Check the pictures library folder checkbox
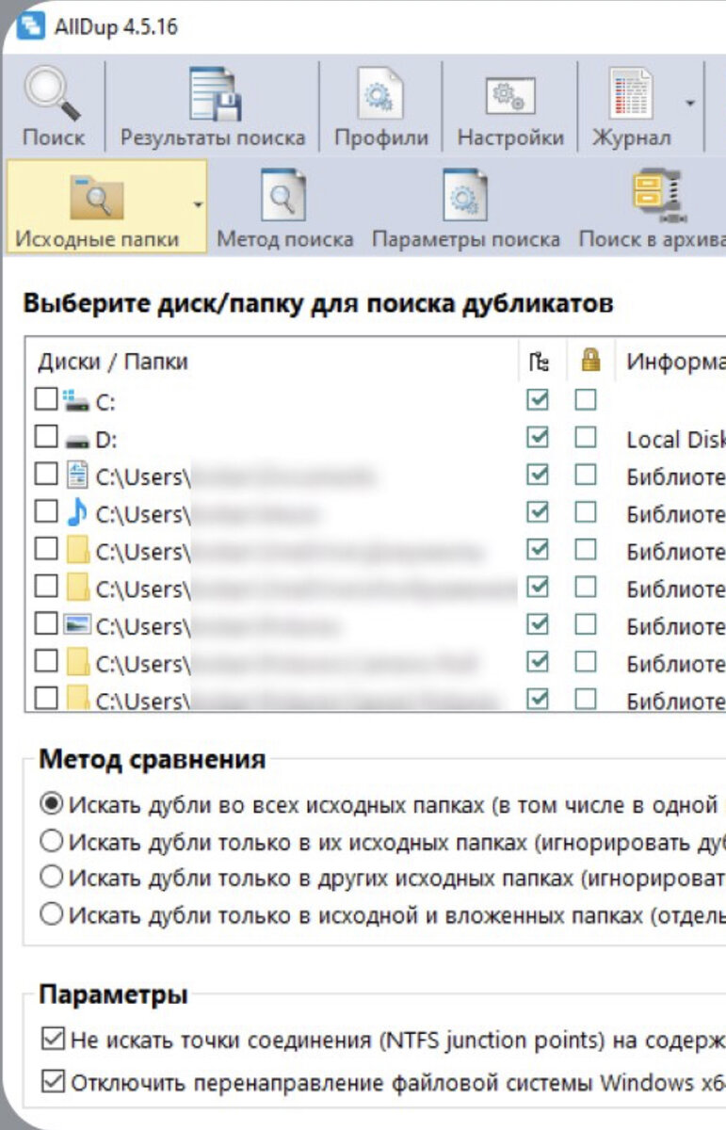The image size is (726, 1130). click(45, 625)
